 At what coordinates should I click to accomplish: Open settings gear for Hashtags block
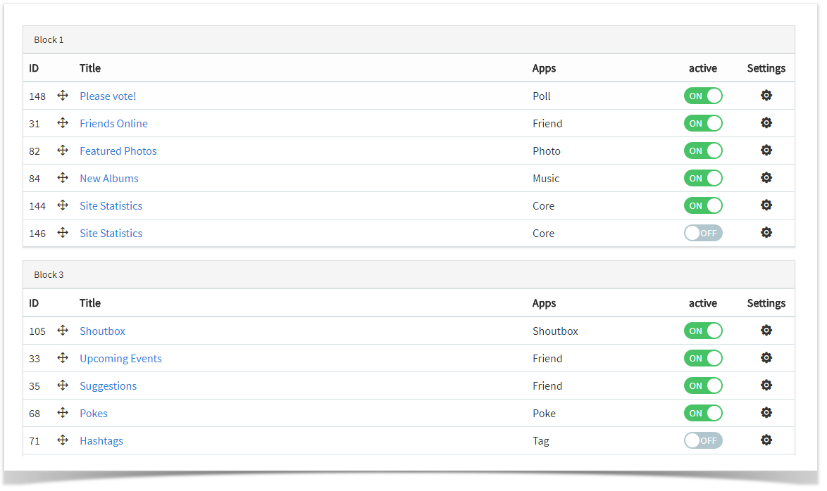(x=766, y=440)
